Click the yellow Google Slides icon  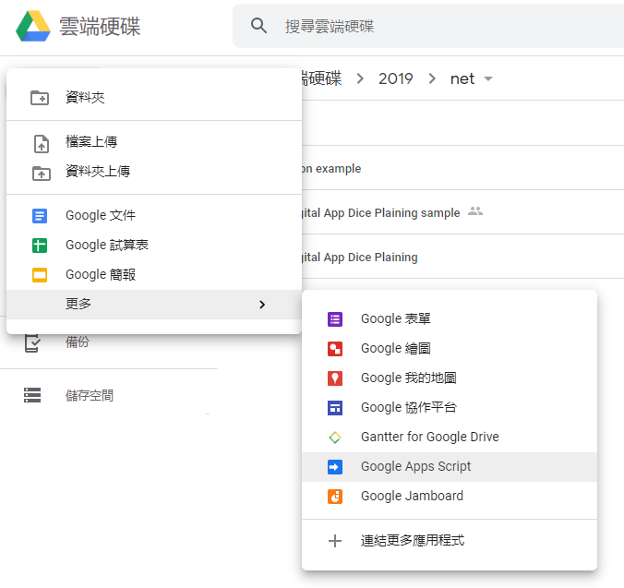[x=40, y=275]
